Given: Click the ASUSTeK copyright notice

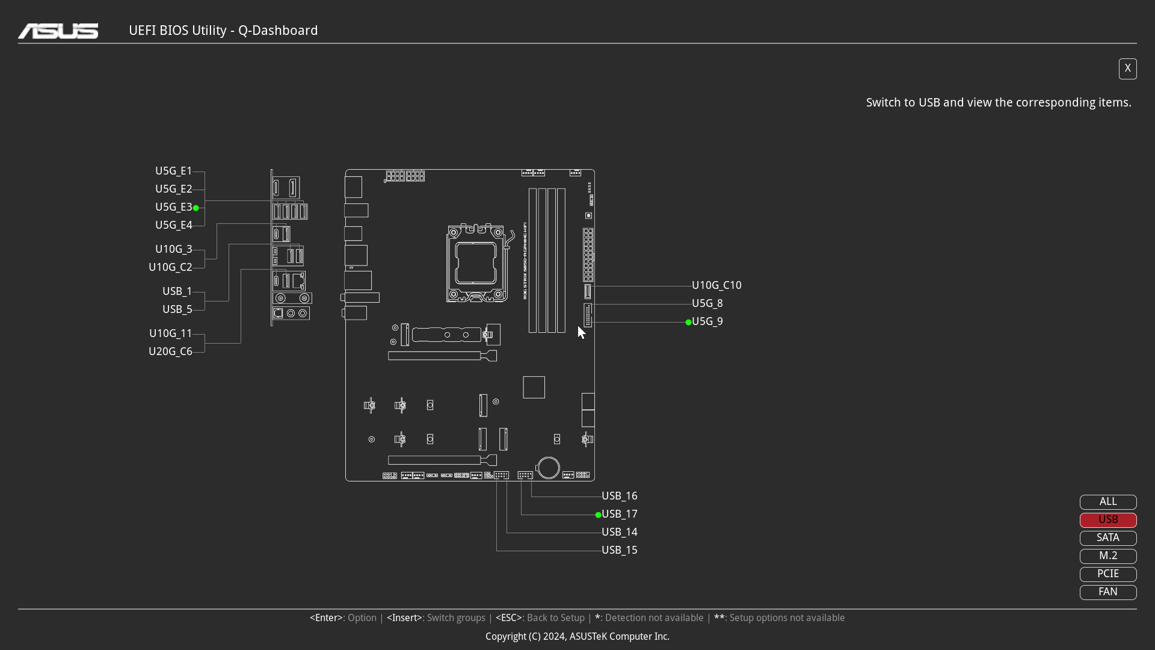Looking at the screenshot, I should 577,637.
